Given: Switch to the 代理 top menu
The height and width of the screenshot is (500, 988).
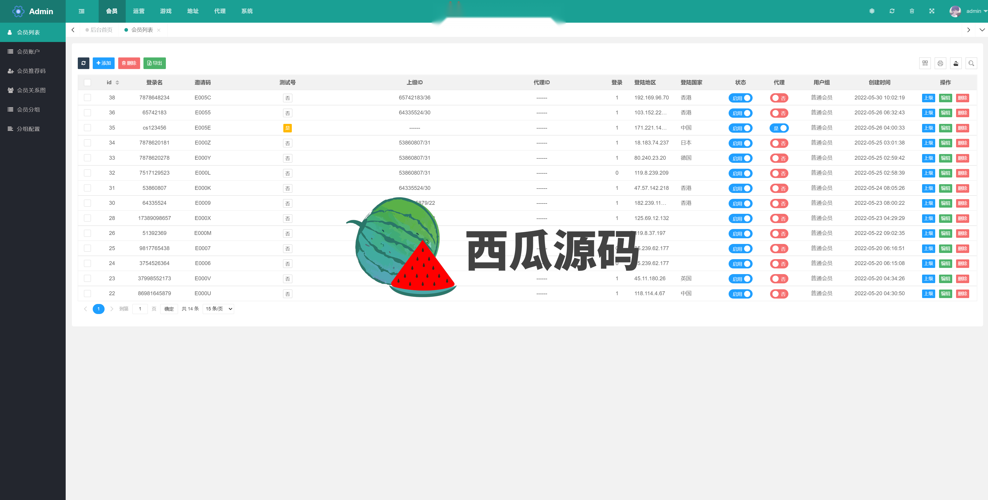Looking at the screenshot, I should coord(220,11).
